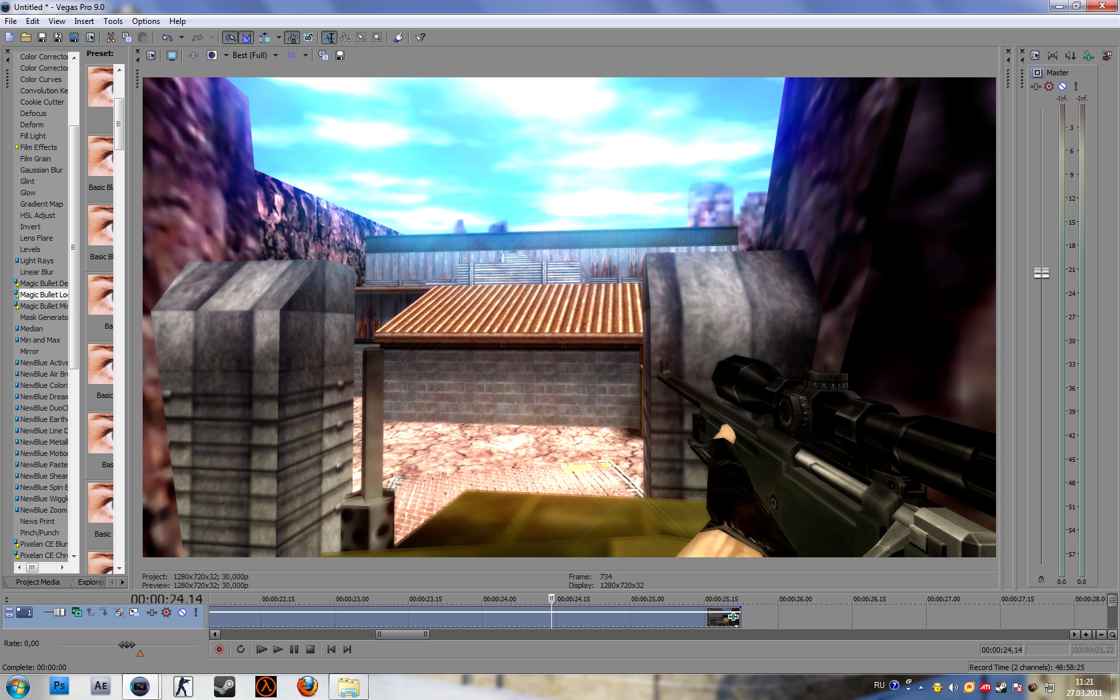Open Video Output FX in preview toolbar
The image size is (1120, 700).
193,55
